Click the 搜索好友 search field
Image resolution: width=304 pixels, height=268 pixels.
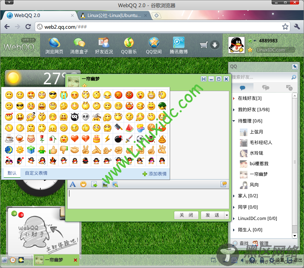click(261, 77)
